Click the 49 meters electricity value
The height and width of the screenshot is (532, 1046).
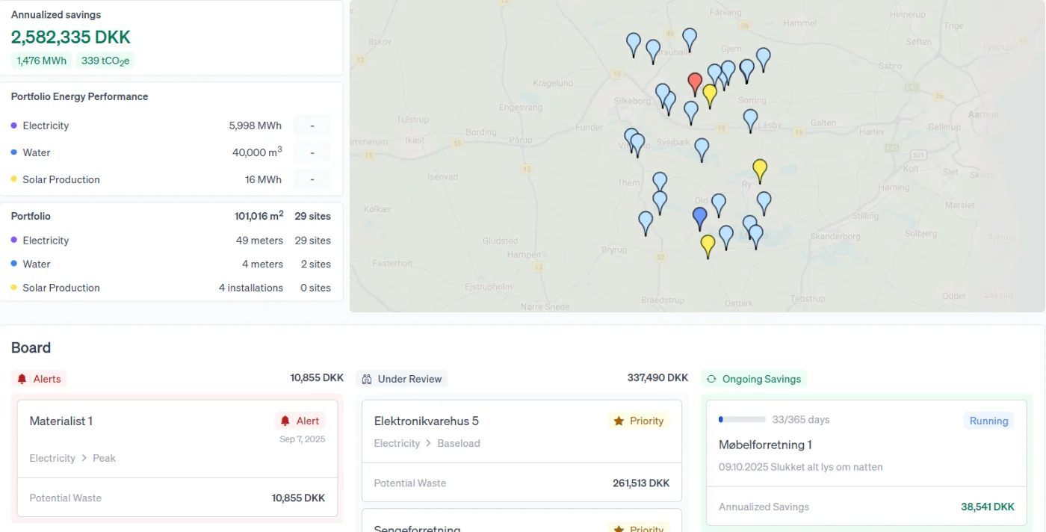click(x=259, y=241)
